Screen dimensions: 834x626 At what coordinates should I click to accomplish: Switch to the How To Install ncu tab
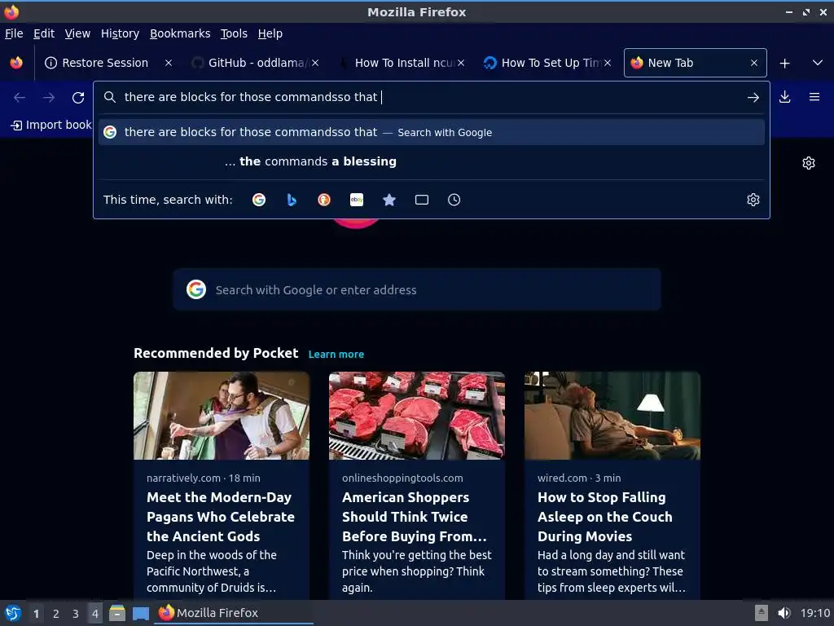point(402,63)
